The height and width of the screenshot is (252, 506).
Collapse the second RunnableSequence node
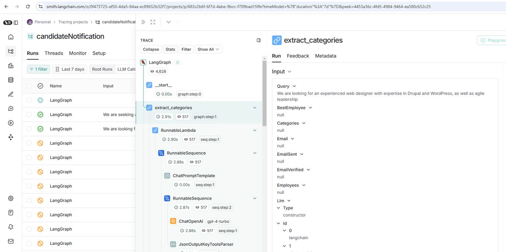tap(255, 199)
